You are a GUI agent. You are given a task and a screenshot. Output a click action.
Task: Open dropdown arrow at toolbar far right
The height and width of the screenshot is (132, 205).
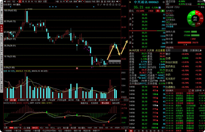click(x=120, y=2)
